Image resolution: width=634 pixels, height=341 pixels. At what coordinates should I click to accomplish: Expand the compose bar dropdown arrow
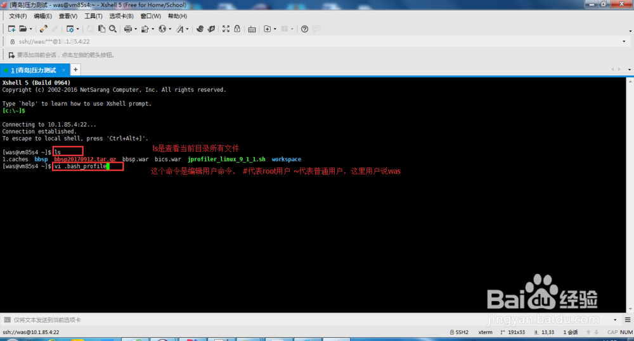(615, 320)
